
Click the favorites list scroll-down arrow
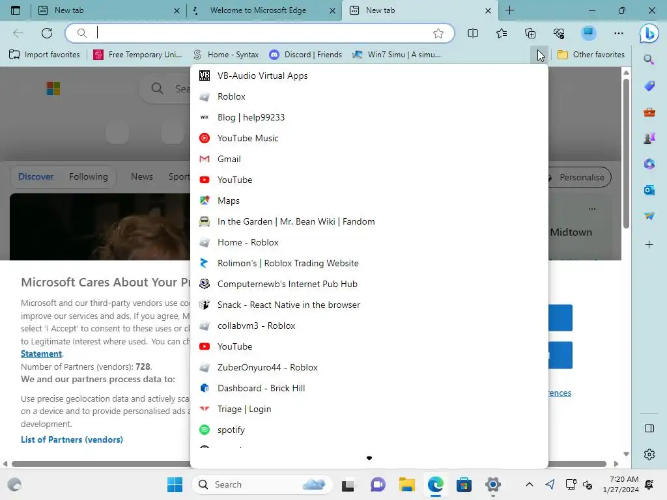point(369,458)
